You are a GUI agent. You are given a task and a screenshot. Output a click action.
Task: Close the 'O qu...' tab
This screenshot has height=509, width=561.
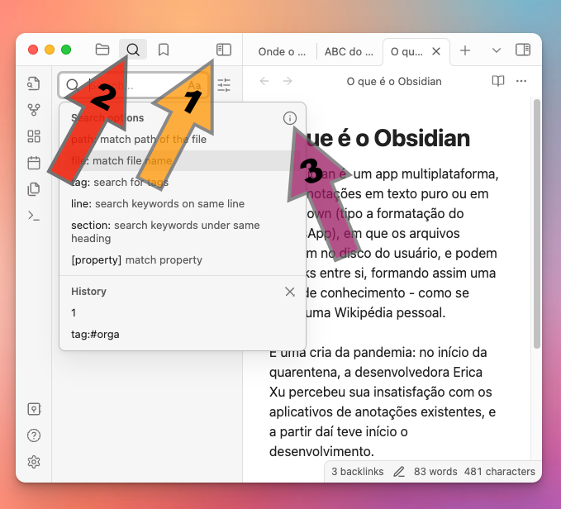435,51
